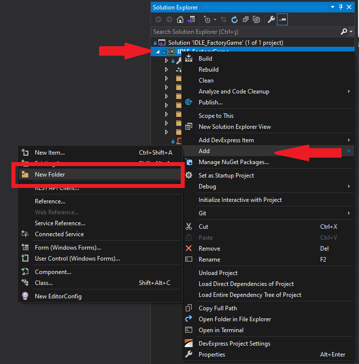Click the Refresh icon in Solution Explorer toolbar
Viewport: 359px width, 364px height.
[x=235, y=20]
